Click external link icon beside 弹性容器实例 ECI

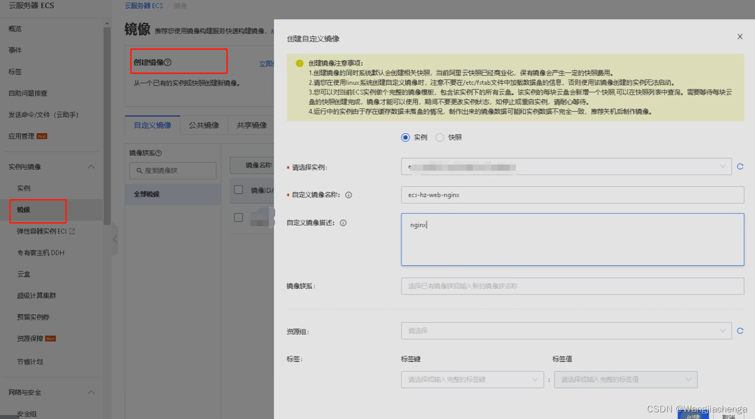[x=72, y=231]
